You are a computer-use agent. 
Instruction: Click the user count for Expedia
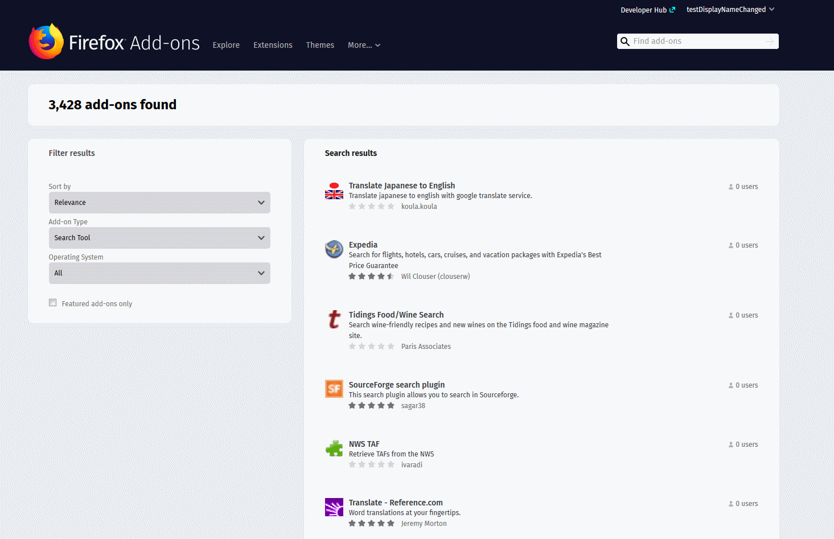(x=743, y=245)
